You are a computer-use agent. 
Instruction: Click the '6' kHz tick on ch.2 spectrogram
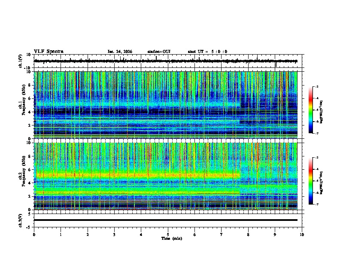click(x=30, y=170)
